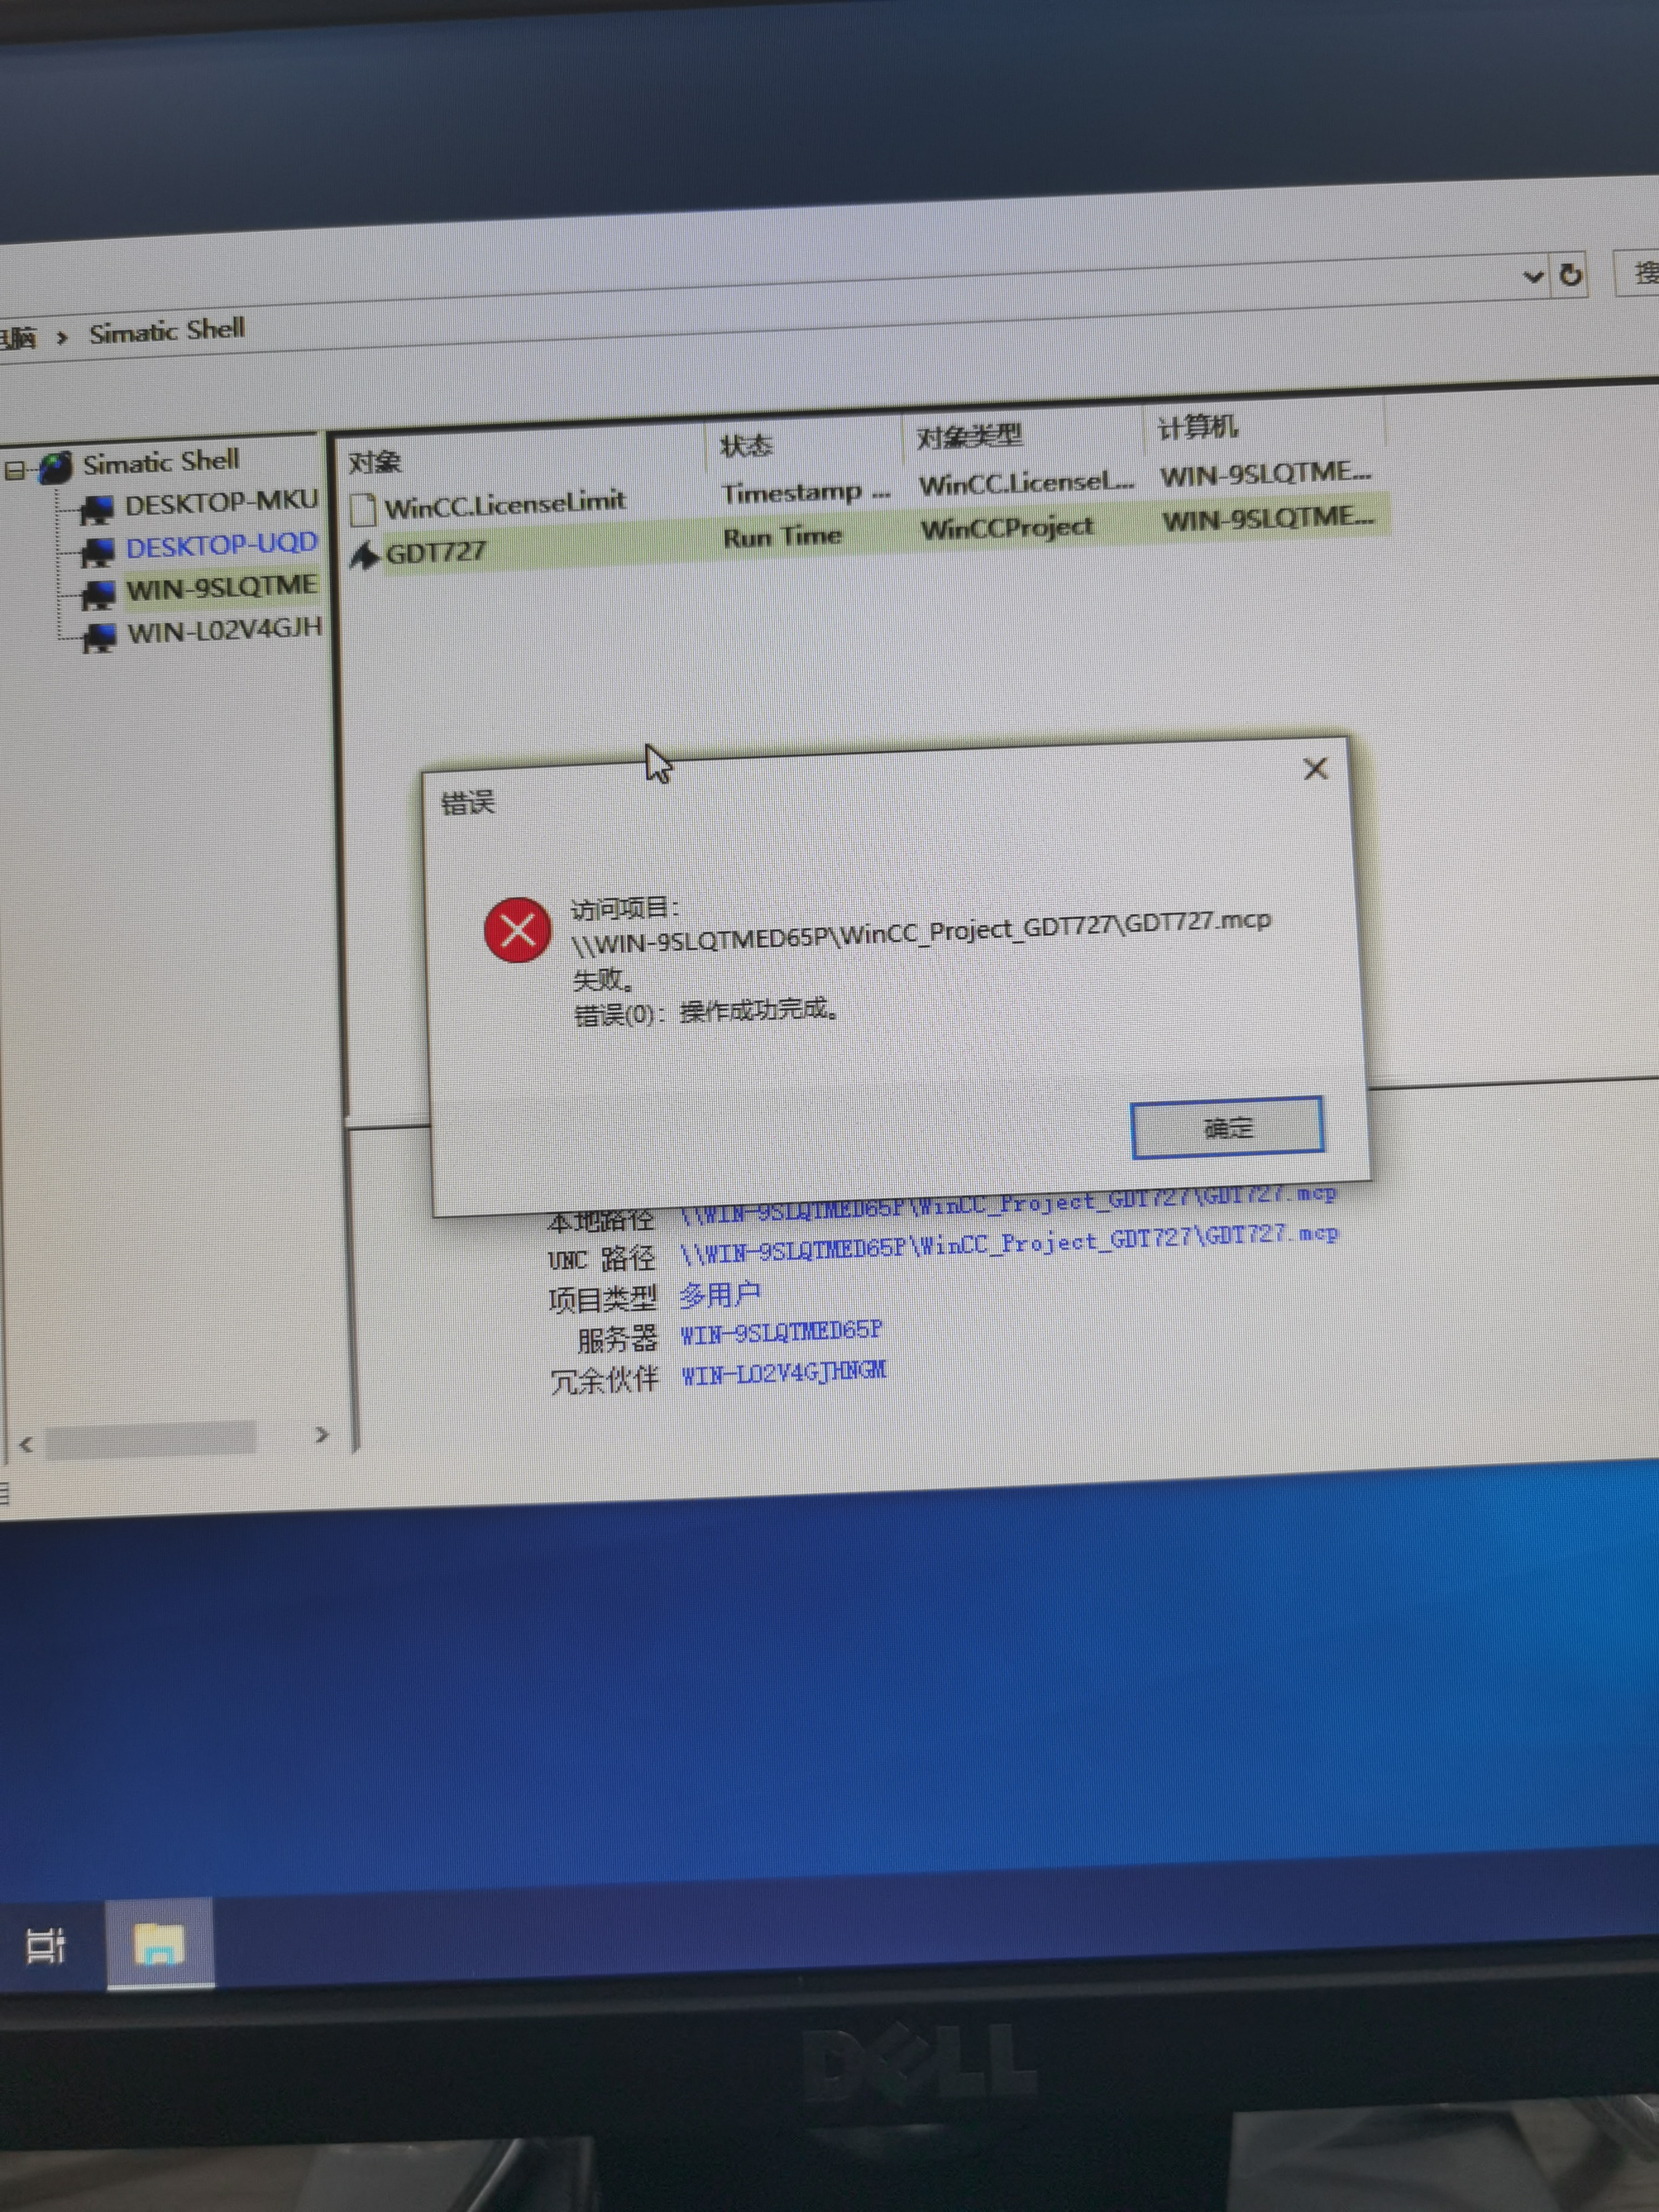Close the 错误 dialog with X
This screenshot has height=2212, width=1659.
1315,768
